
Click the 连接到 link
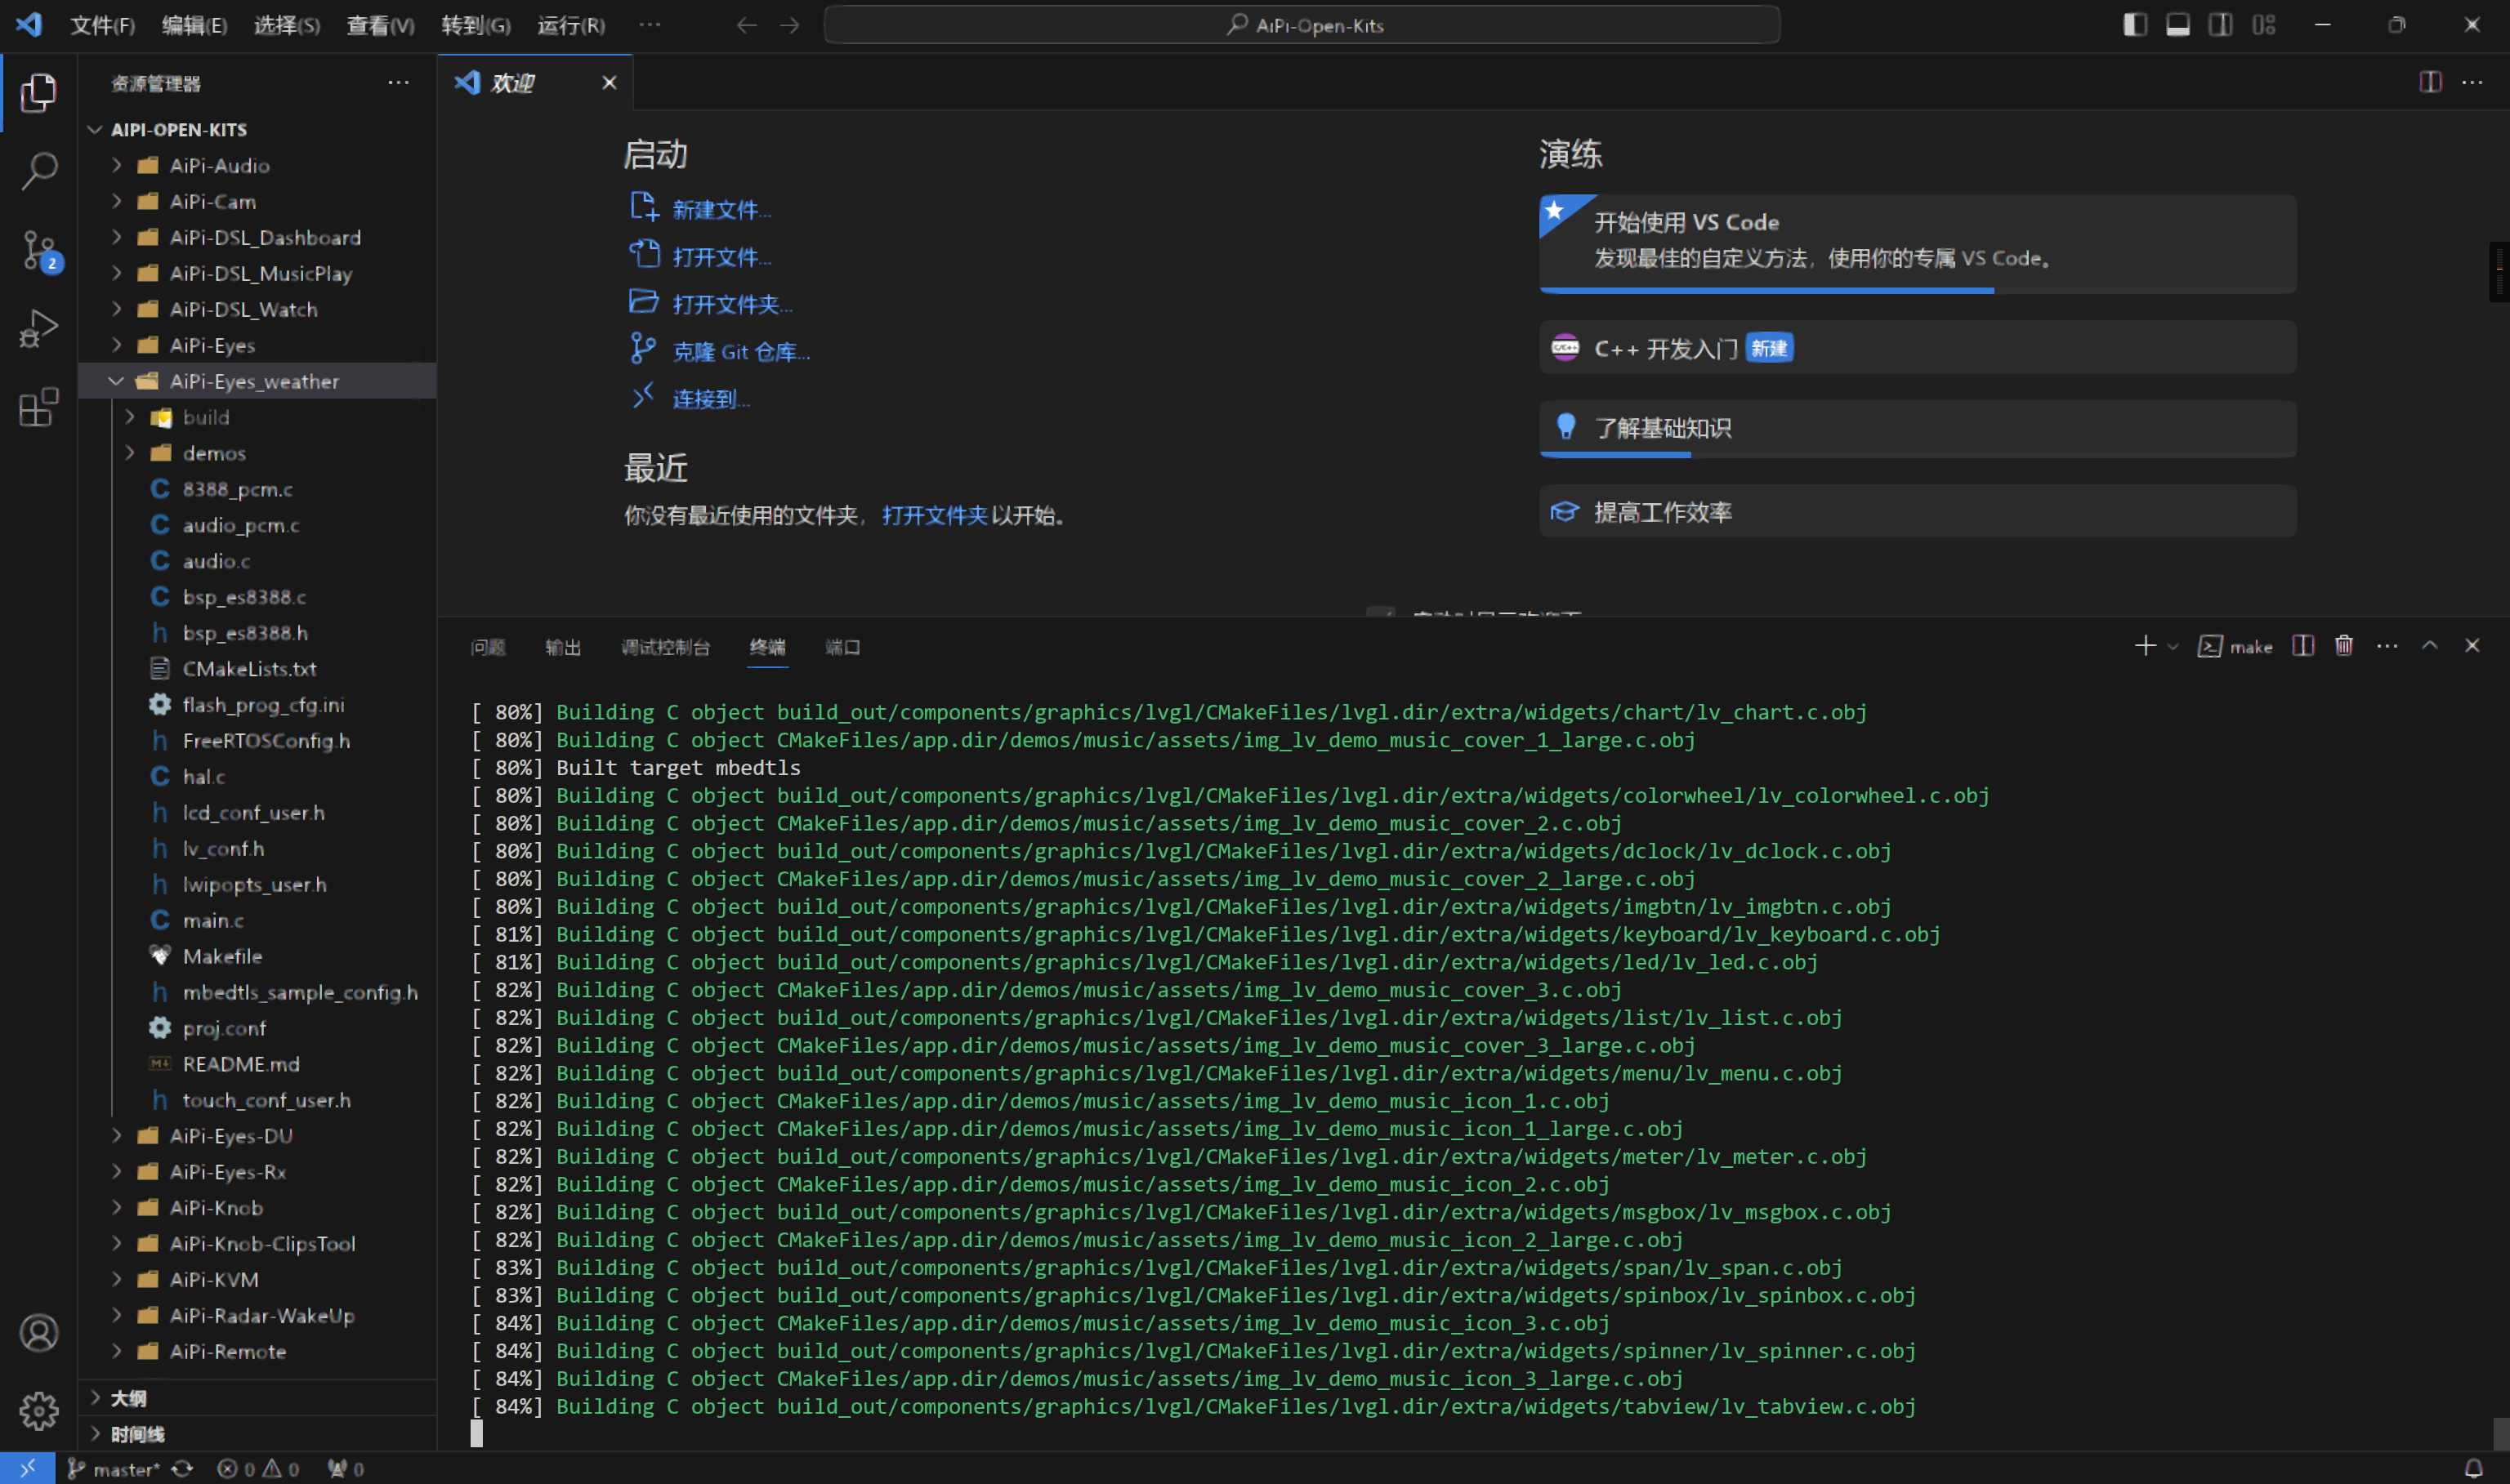pos(712,399)
